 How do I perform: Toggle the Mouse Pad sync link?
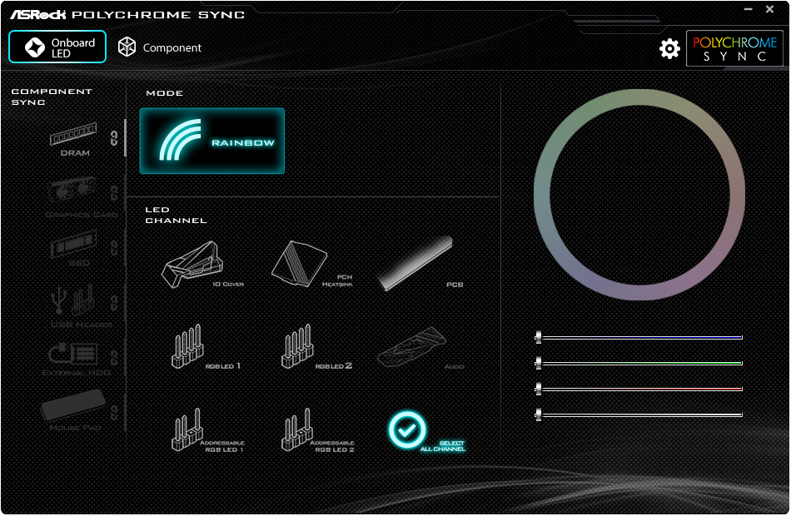(114, 413)
